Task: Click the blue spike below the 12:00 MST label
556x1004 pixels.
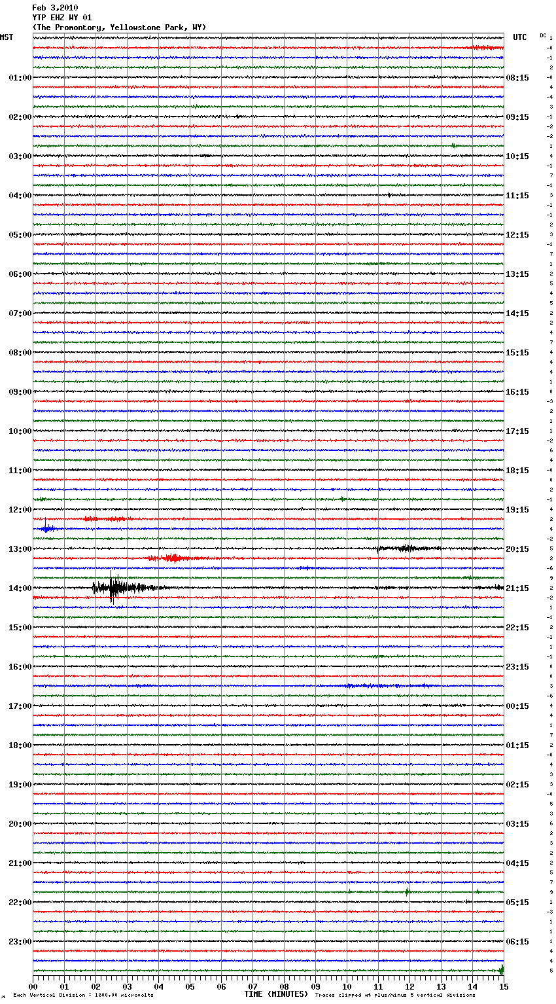Action: tap(47, 528)
